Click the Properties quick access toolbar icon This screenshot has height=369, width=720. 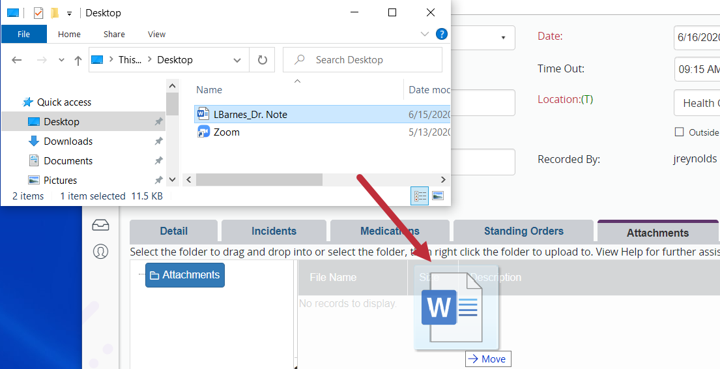(38, 13)
